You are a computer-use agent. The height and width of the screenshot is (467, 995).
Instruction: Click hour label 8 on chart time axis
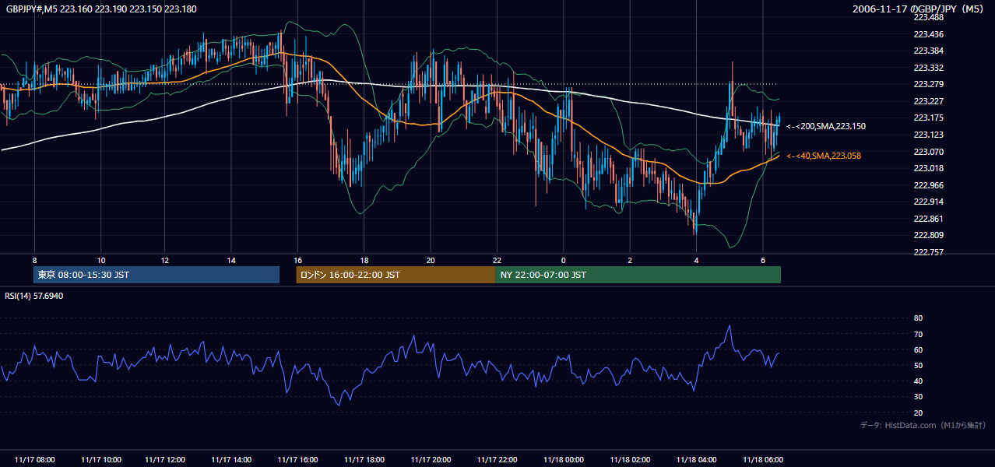(x=34, y=260)
